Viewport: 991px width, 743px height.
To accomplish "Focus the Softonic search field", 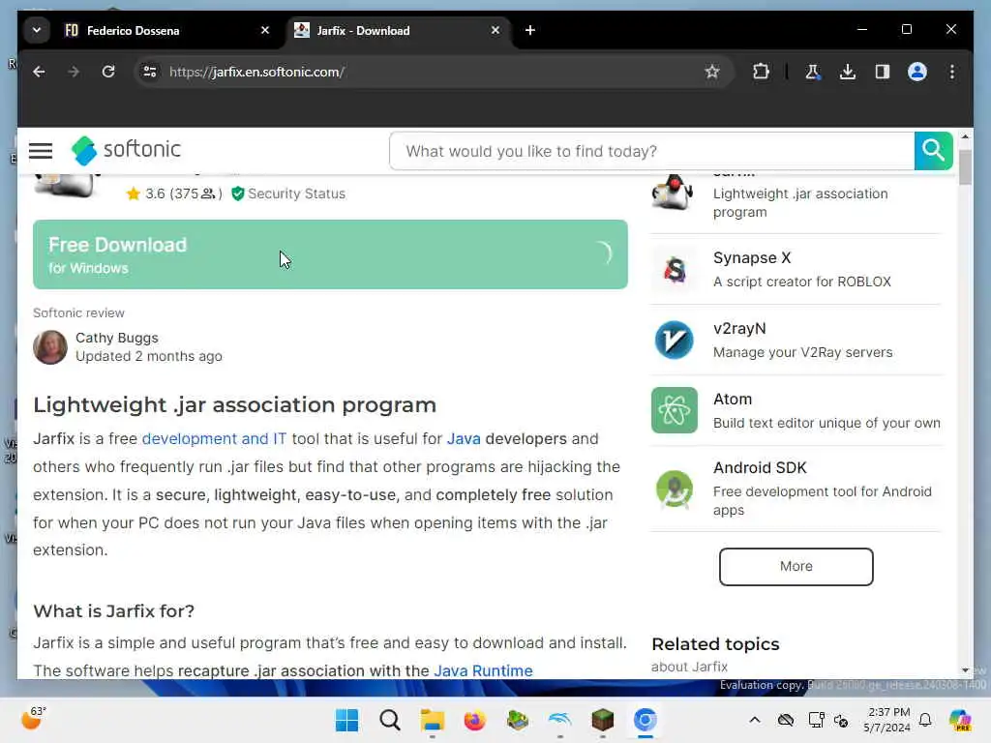I will coord(651,151).
